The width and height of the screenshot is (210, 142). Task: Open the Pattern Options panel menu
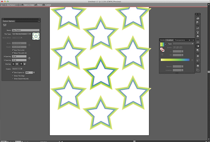(x=39, y=21)
